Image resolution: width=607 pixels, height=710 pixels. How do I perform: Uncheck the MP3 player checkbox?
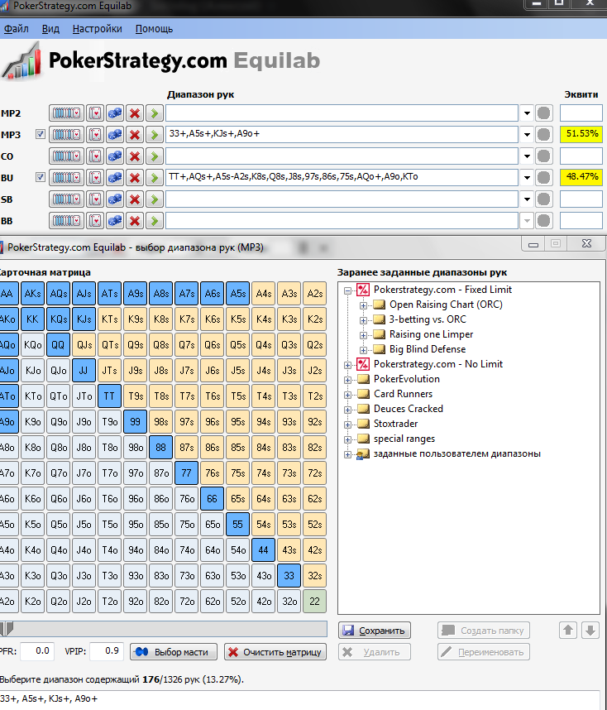point(41,134)
